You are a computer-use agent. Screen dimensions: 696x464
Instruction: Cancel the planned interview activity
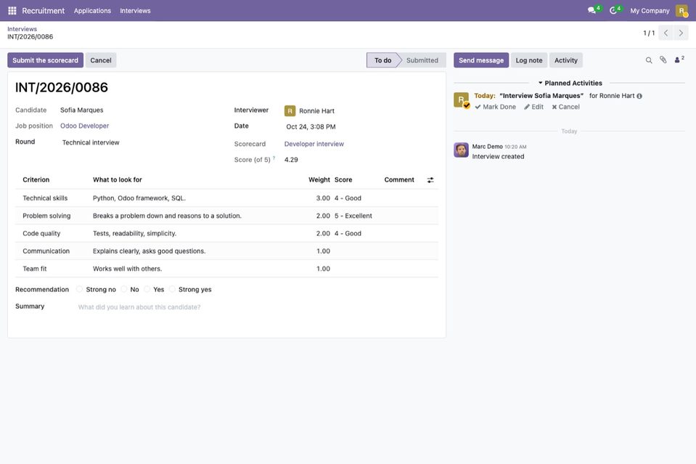pyautogui.click(x=565, y=107)
